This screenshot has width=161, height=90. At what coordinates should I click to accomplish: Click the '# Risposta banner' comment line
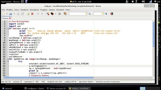pos(39,75)
